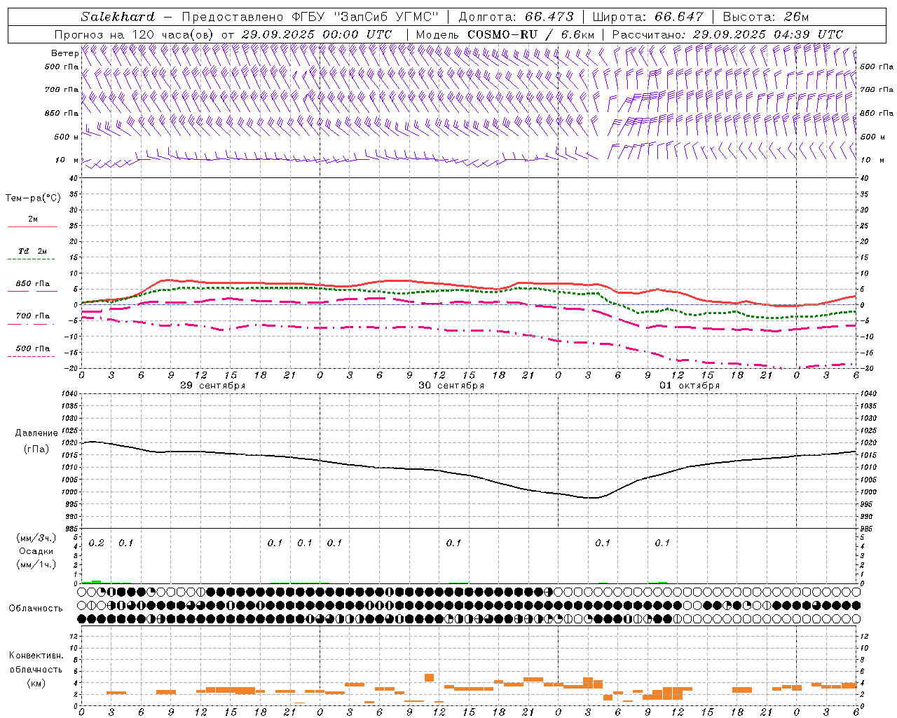
Task: Click the Salekhard station title
Action: point(117,17)
